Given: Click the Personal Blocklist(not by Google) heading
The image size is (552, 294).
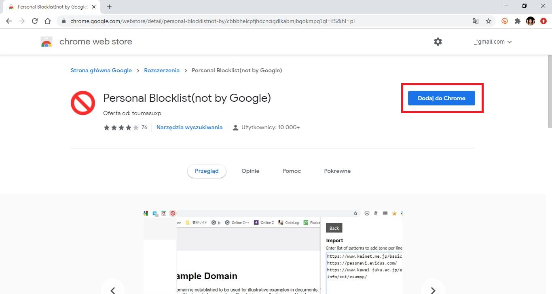Looking at the screenshot, I should pos(187,98).
